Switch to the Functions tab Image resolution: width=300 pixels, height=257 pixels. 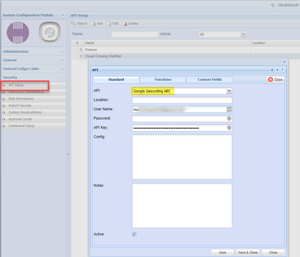coord(163,80)
